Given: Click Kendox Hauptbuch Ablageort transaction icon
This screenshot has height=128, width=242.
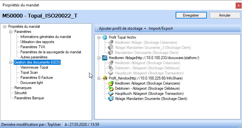Looking at the screenshot, I should [x=111, y=94].
